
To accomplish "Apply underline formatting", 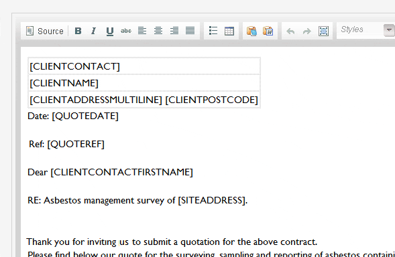I will click(110, 31).
